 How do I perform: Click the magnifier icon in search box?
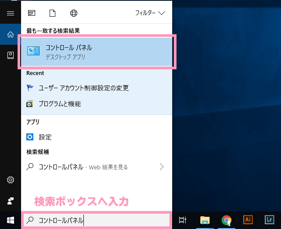click(x=30, y=220)
